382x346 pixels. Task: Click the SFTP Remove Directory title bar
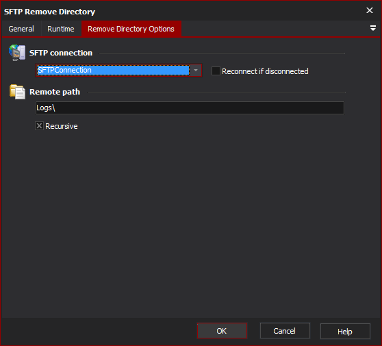183,11
